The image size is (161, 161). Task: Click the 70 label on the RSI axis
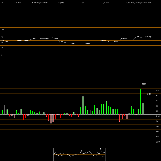[x=2, y=37]
